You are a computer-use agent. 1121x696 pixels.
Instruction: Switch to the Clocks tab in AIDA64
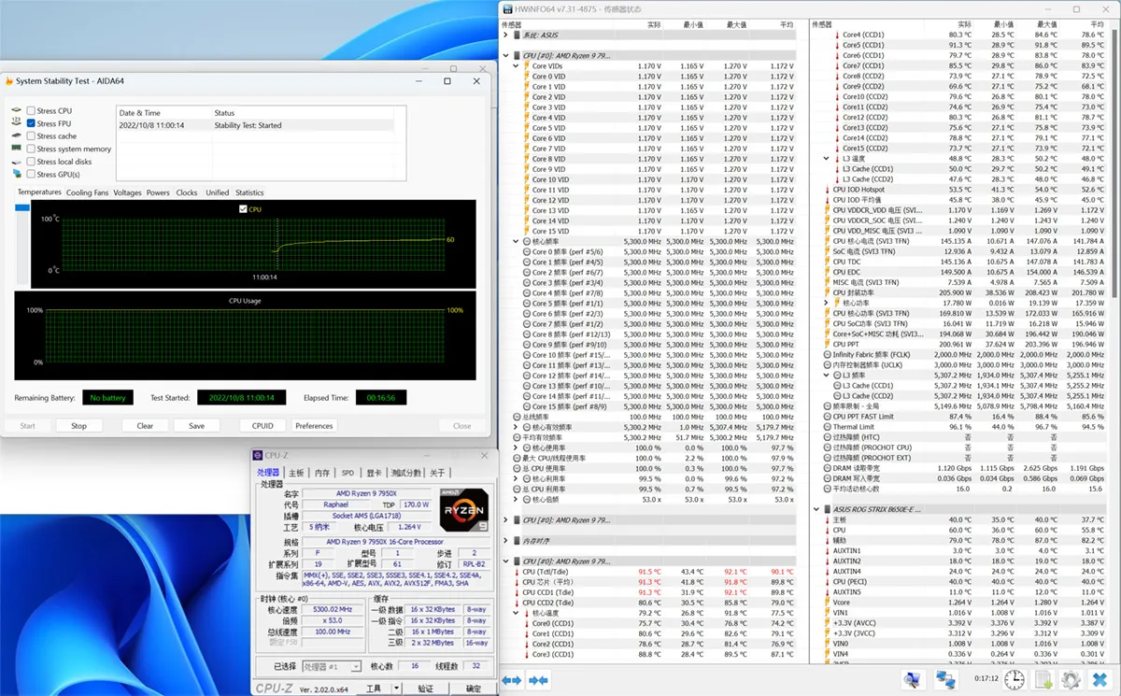point(187,192)
